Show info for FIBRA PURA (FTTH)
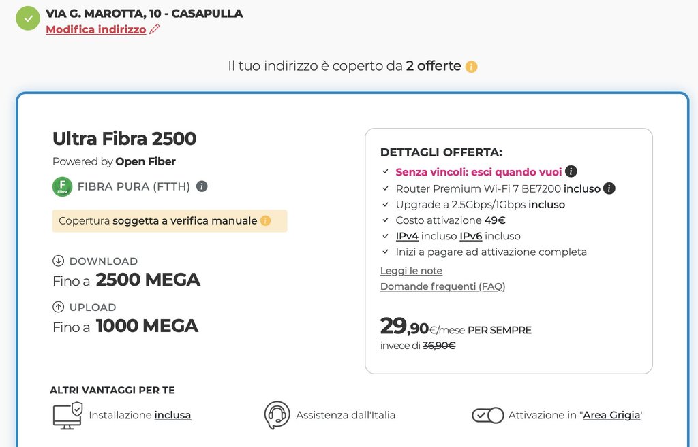 point(202,186)
